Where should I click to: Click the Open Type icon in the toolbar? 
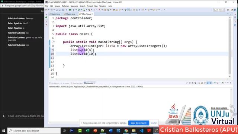tap(113, 10)
